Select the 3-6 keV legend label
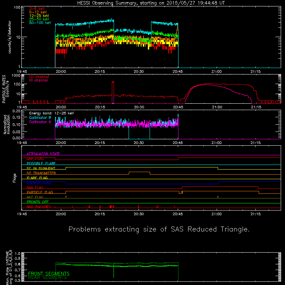Image resolution: width=285 pixels, height=285 pixels. click(x=37, y=9)
